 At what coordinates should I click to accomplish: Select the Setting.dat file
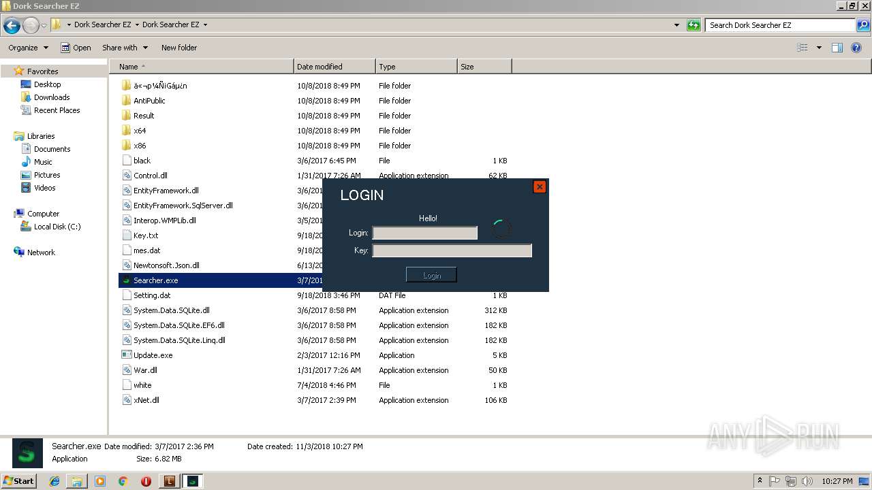pos(152,295)
